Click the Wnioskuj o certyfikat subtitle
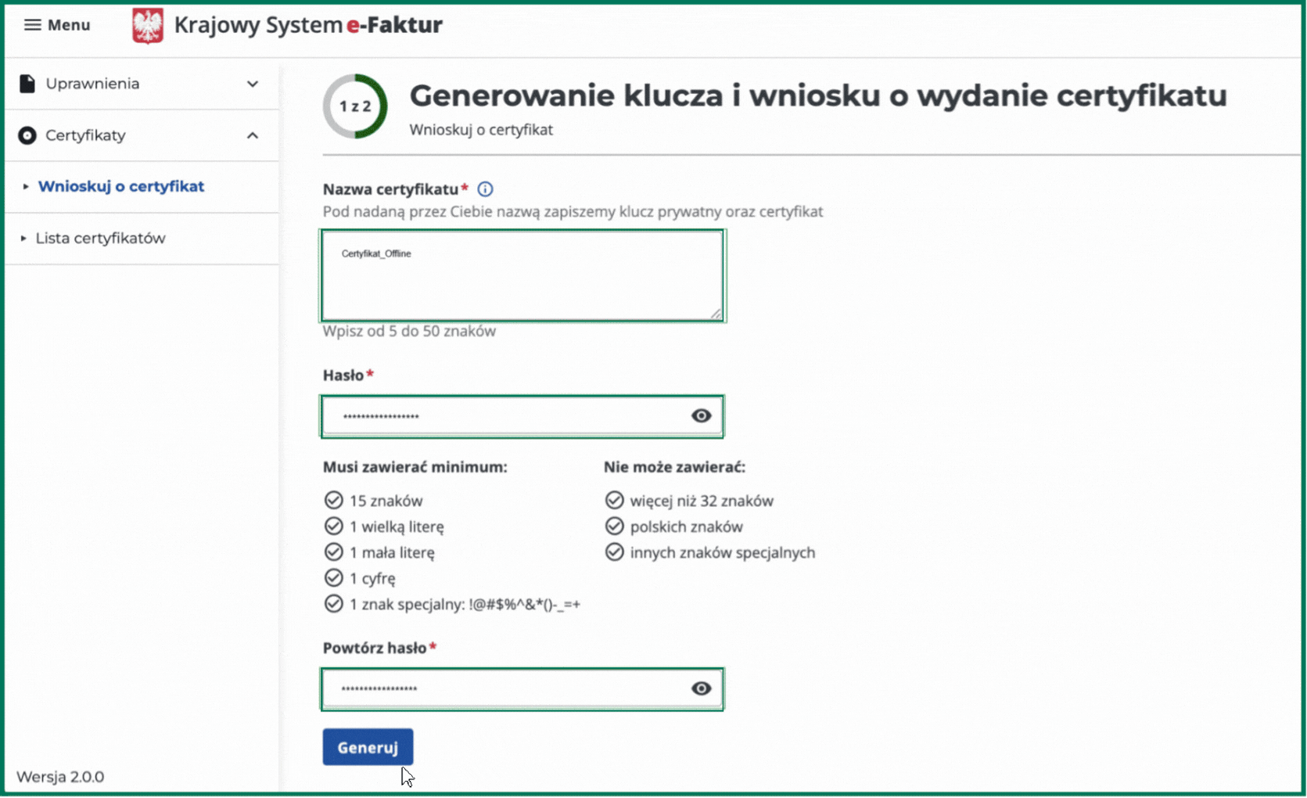1307x798 pixels. (481, 130)
